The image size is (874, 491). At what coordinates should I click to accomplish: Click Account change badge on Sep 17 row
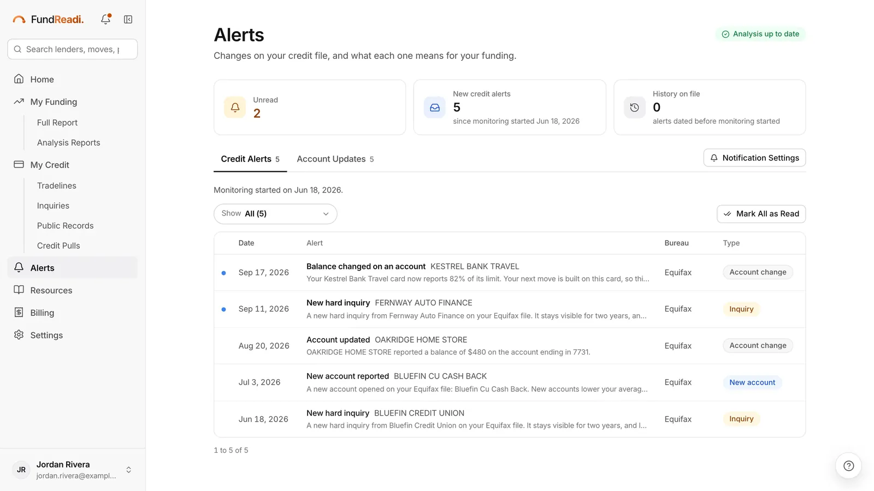(x=758, y=272)
